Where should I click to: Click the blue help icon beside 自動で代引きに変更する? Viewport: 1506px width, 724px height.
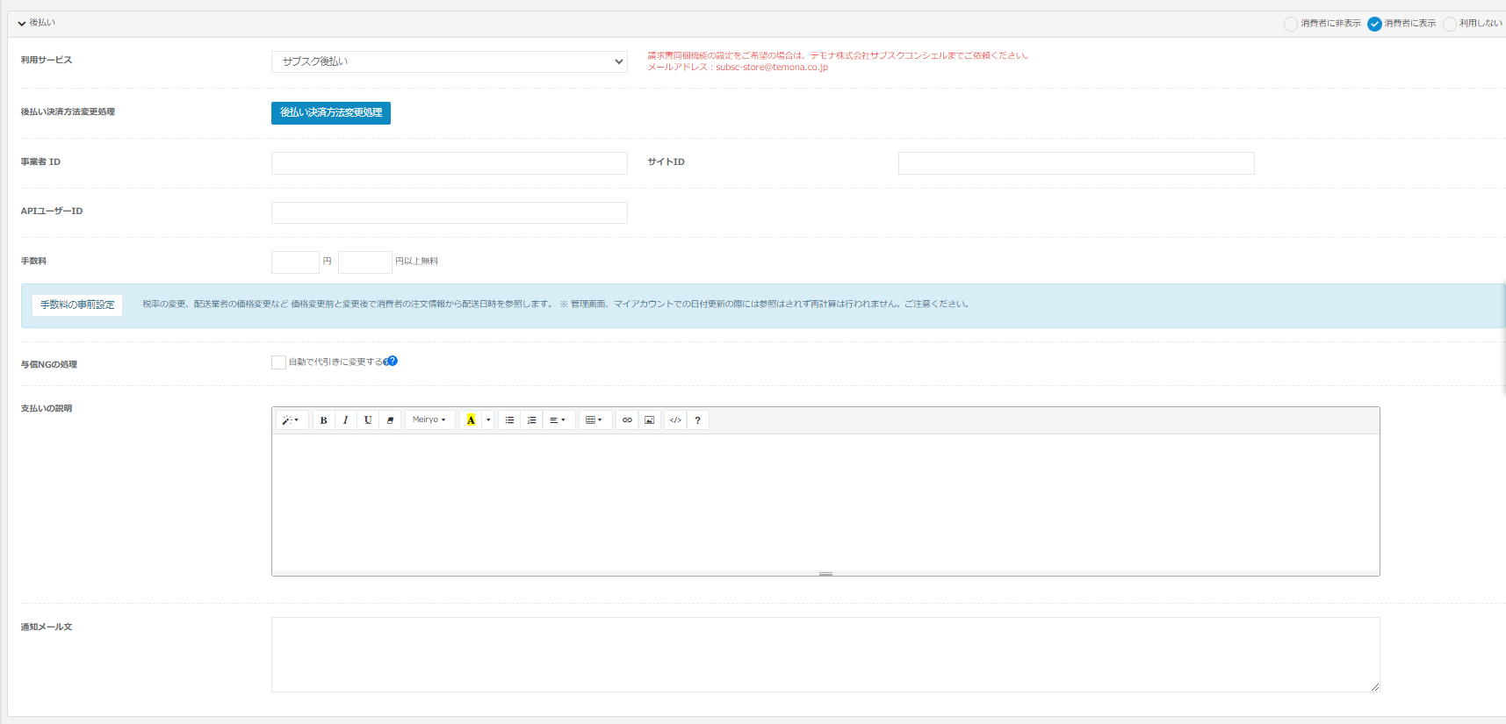[392, 361]
